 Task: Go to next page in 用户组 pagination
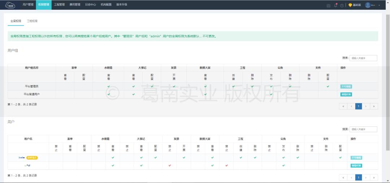point(366,106)
